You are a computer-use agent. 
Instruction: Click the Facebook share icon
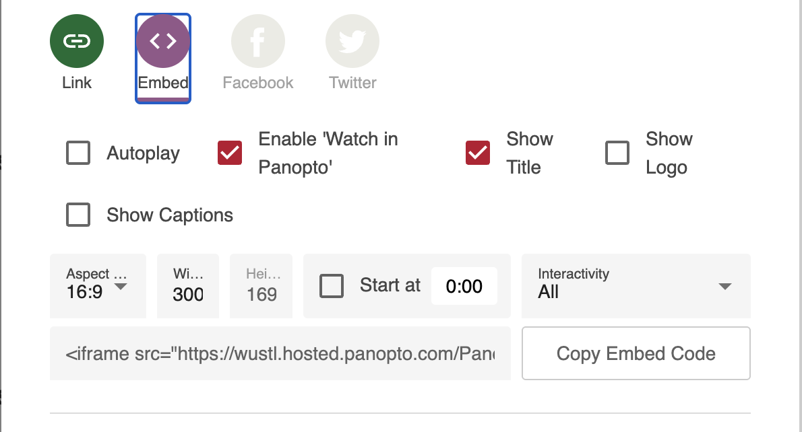[x=257, y=42]
